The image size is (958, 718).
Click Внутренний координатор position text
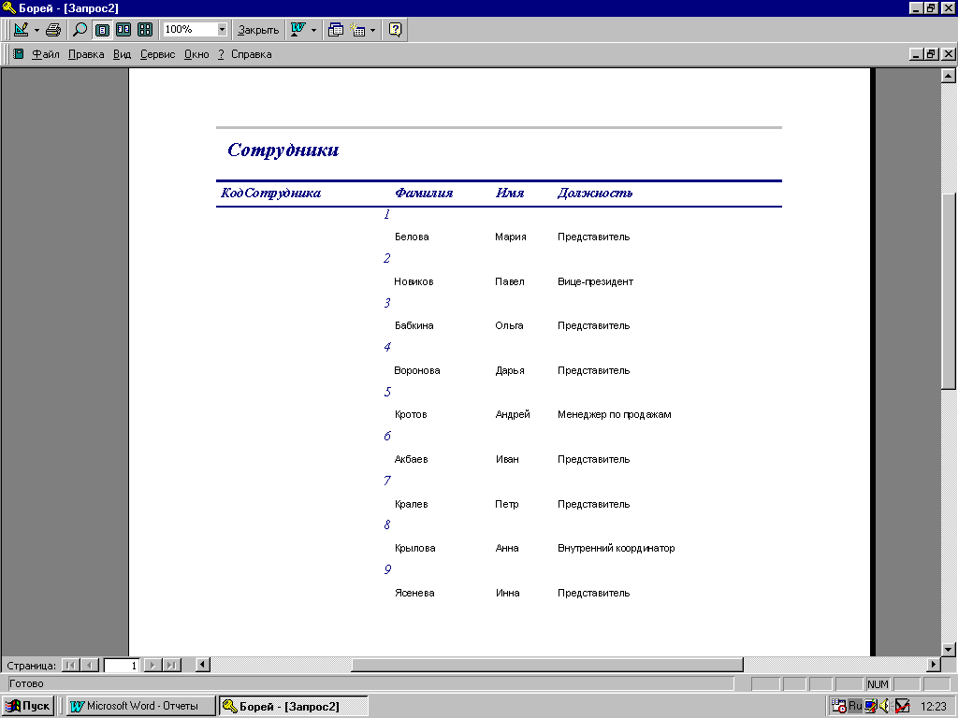(616, 548)
